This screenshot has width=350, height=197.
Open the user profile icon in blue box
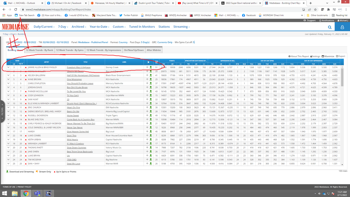pyautogui.click(x=343, y=27)
